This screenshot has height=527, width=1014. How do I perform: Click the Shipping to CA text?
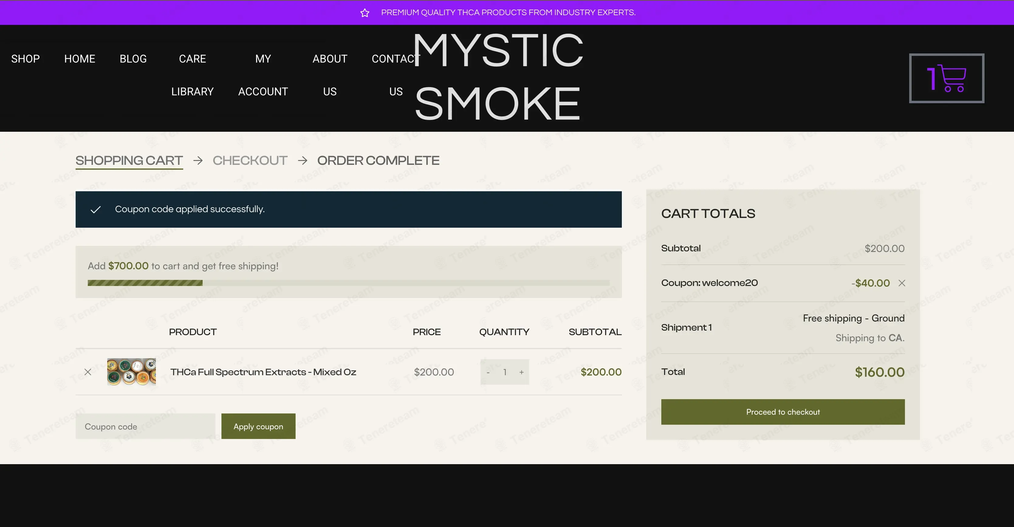[x=870, y=338]
